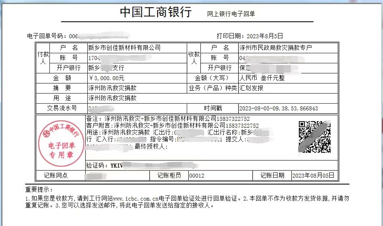The width and height of the screenshot is (383, 226).
Task: Select the business type value 汇划发报
Action: [x=251, y=88]
